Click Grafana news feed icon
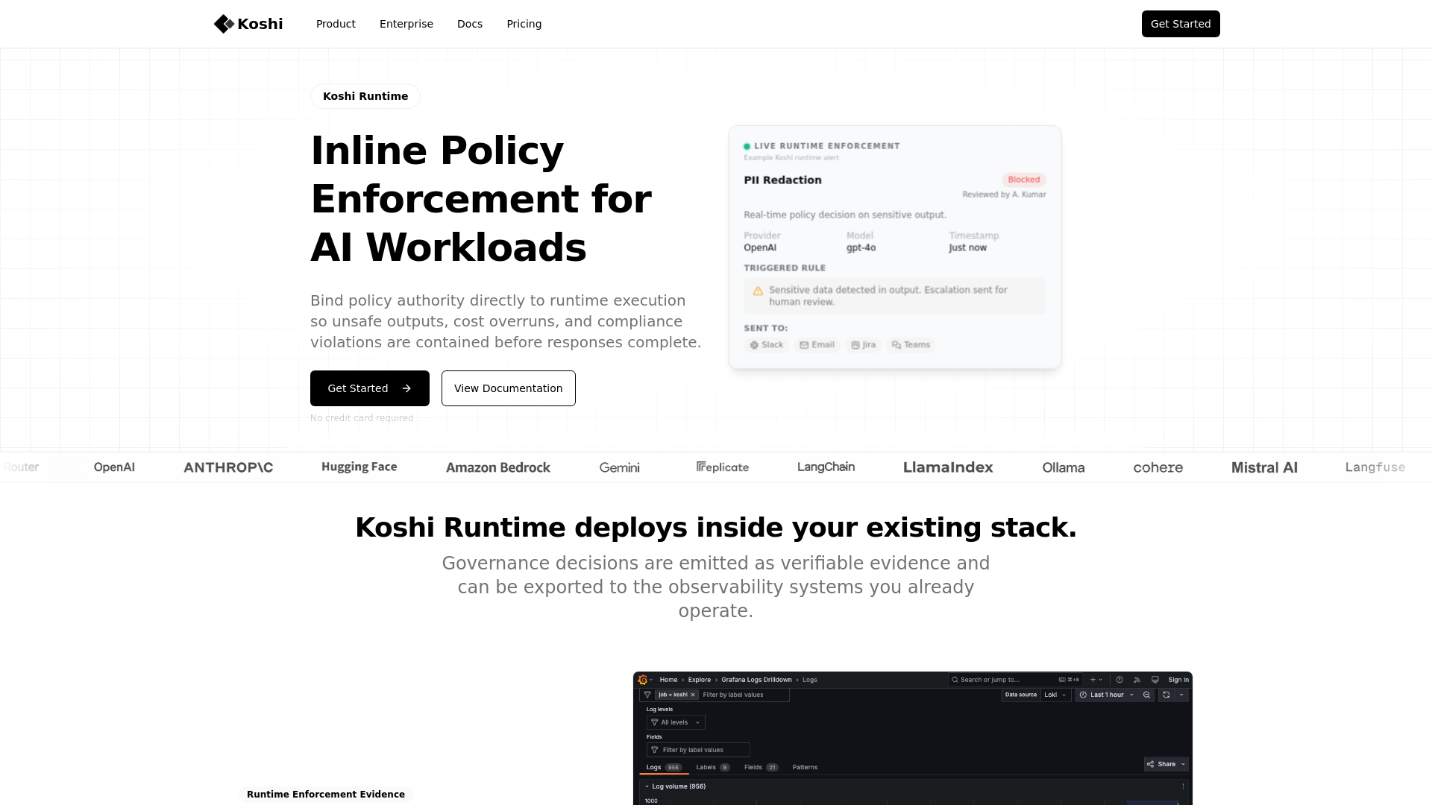The width and height of the screenshot is (1432, 805). [x=1137, y=680]
